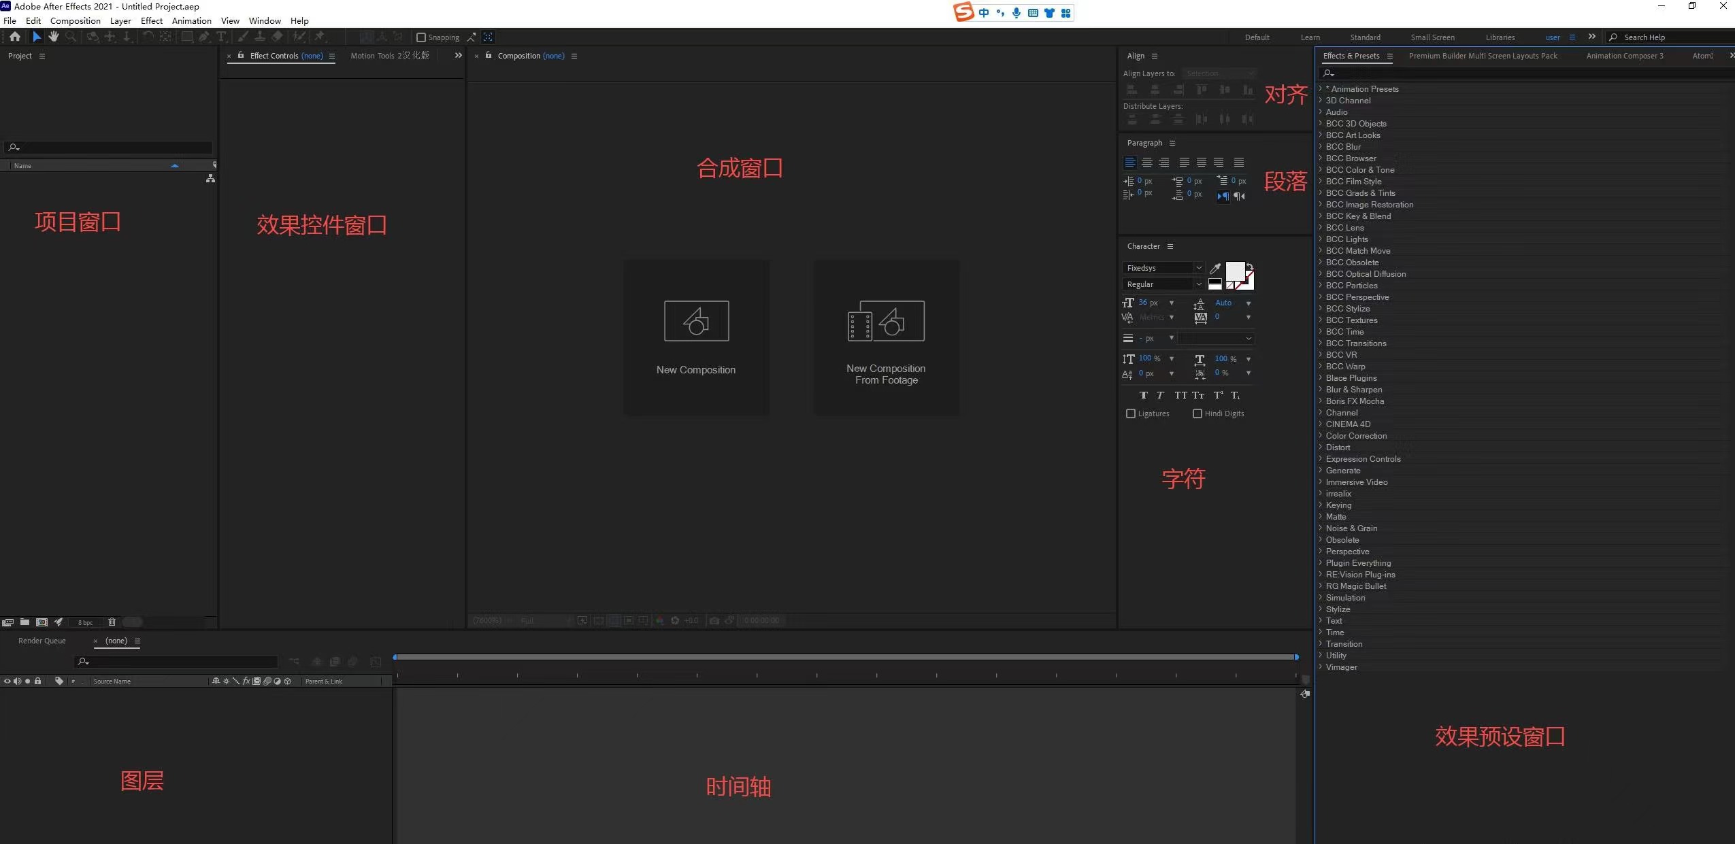Select the Zoom magnifier tool
Viewport: 1735px width, 844px height.
click(70, 37)
